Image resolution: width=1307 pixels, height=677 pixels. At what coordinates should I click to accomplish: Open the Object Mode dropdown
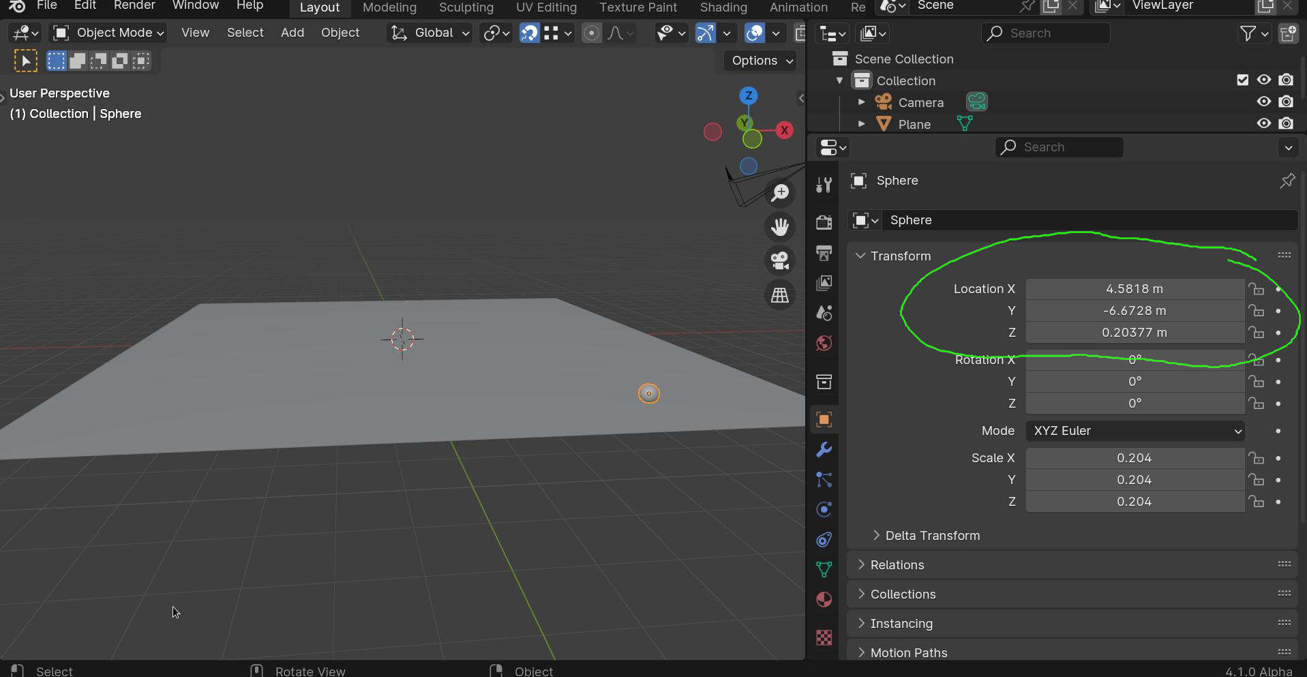pyautogui.click(x=109, y=33)
